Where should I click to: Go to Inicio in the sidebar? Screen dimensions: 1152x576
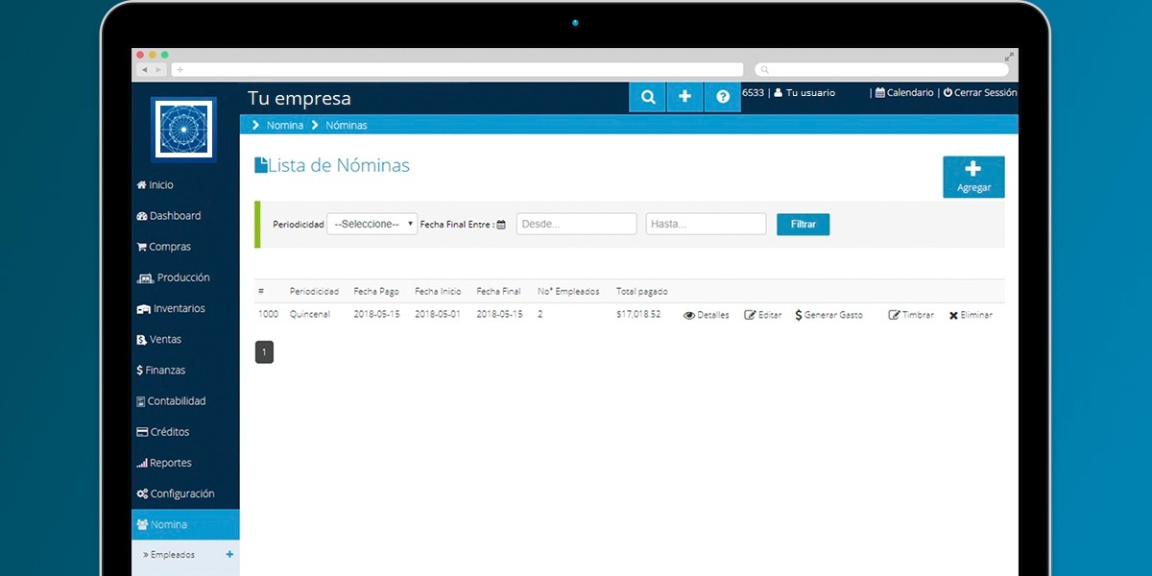pos(156,185)
